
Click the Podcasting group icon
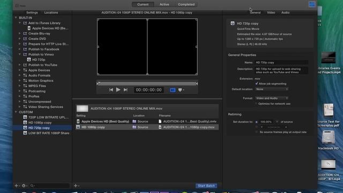(x=25, y=91)
